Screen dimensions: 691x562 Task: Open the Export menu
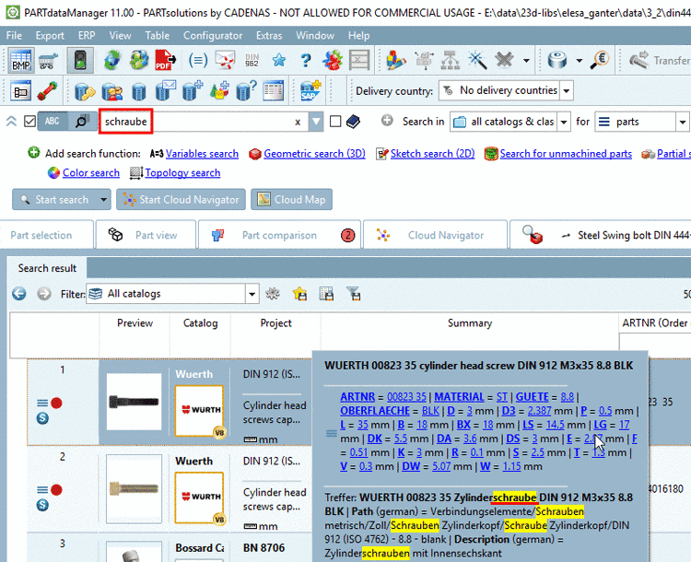(x=50, y=35)
